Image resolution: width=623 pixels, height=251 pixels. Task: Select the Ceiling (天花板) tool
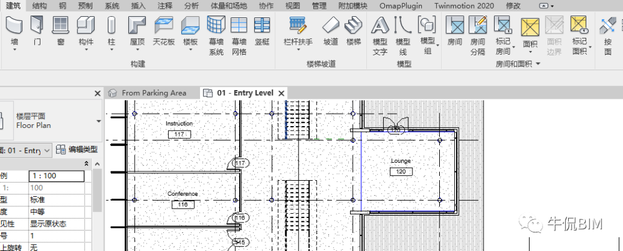164,31
